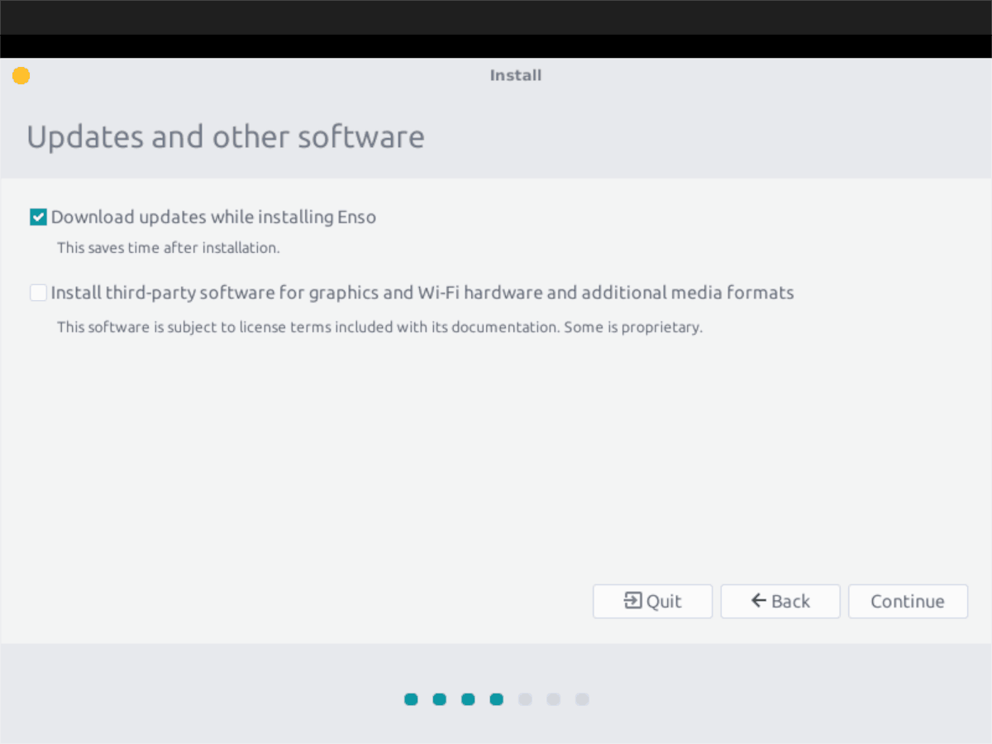Viewport: 992px width, 744px height.
Task: Uncheck Download updates while installing Enso
Action: [x=38, y=217]
